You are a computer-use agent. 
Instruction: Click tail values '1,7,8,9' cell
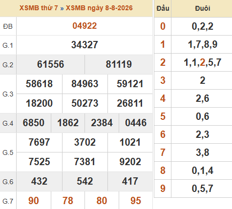point(203,44)
